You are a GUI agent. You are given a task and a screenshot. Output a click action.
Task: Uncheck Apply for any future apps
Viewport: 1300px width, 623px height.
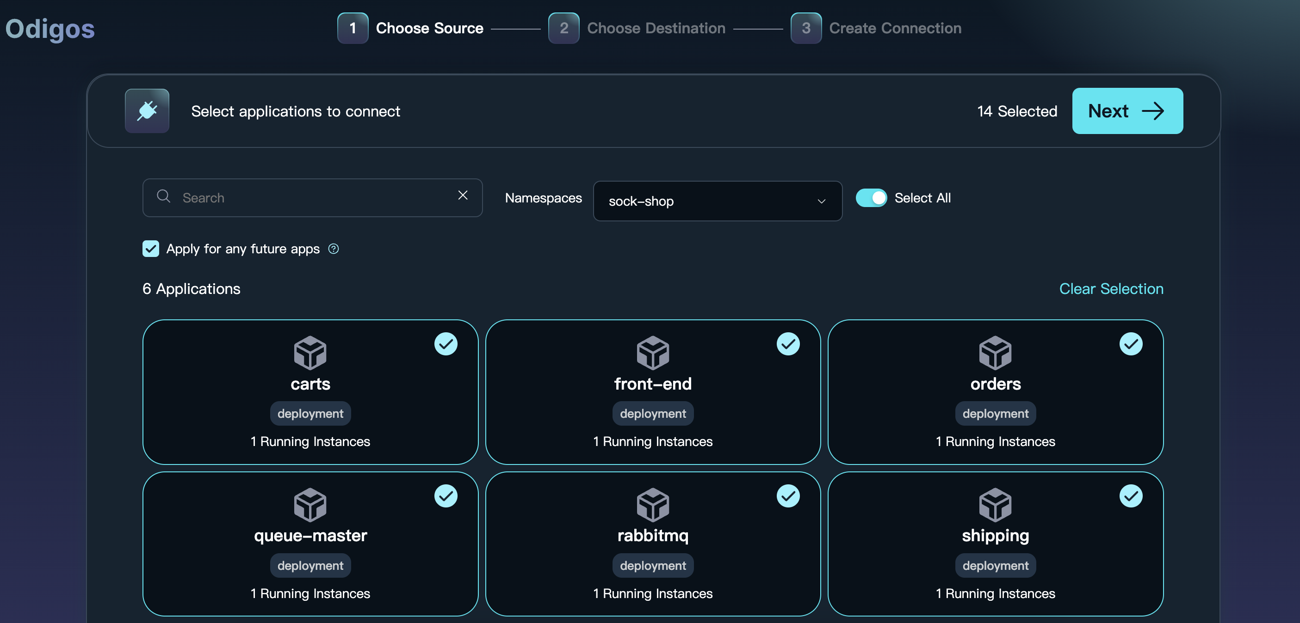(x=150, y=249)
